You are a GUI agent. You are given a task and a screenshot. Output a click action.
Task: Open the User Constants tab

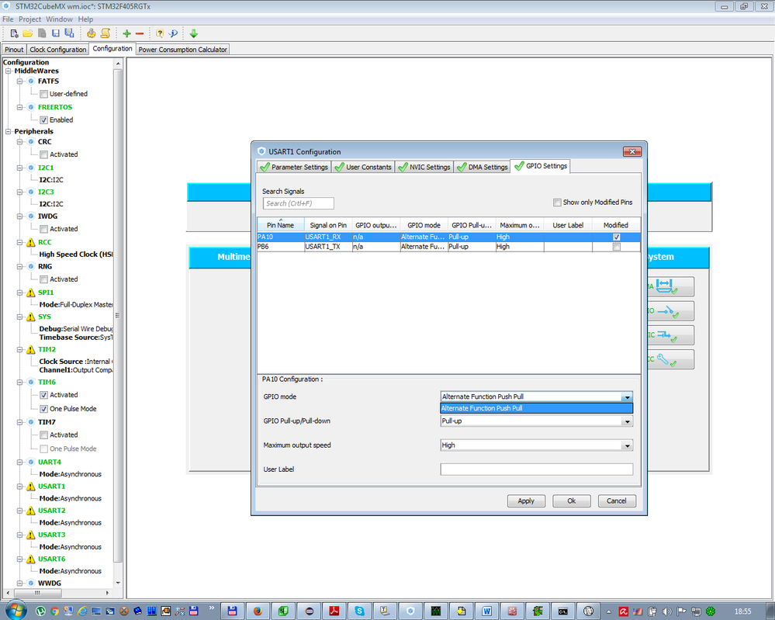coord(363,167)
